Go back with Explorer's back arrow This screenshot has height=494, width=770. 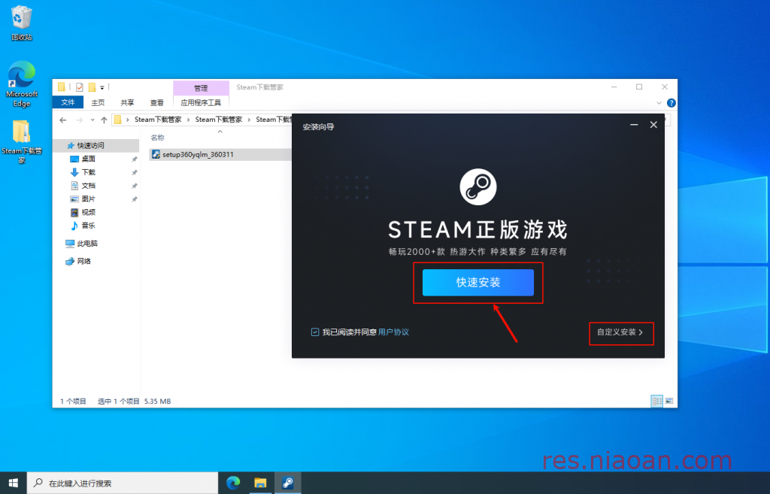[63, 120]
